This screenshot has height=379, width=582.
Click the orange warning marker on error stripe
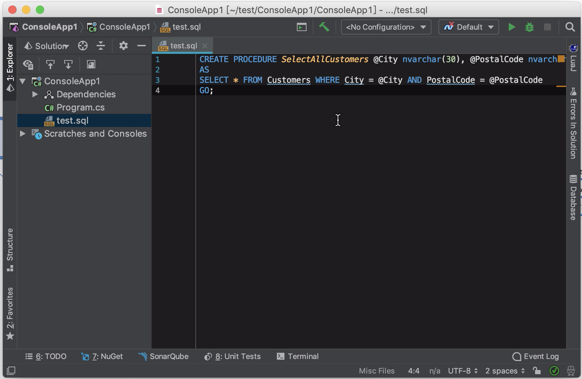[x=561, y=86]
